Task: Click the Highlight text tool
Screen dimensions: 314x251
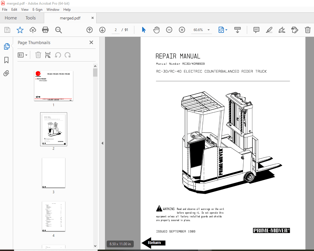Action: pyautogui.click(x=269, y=30)
